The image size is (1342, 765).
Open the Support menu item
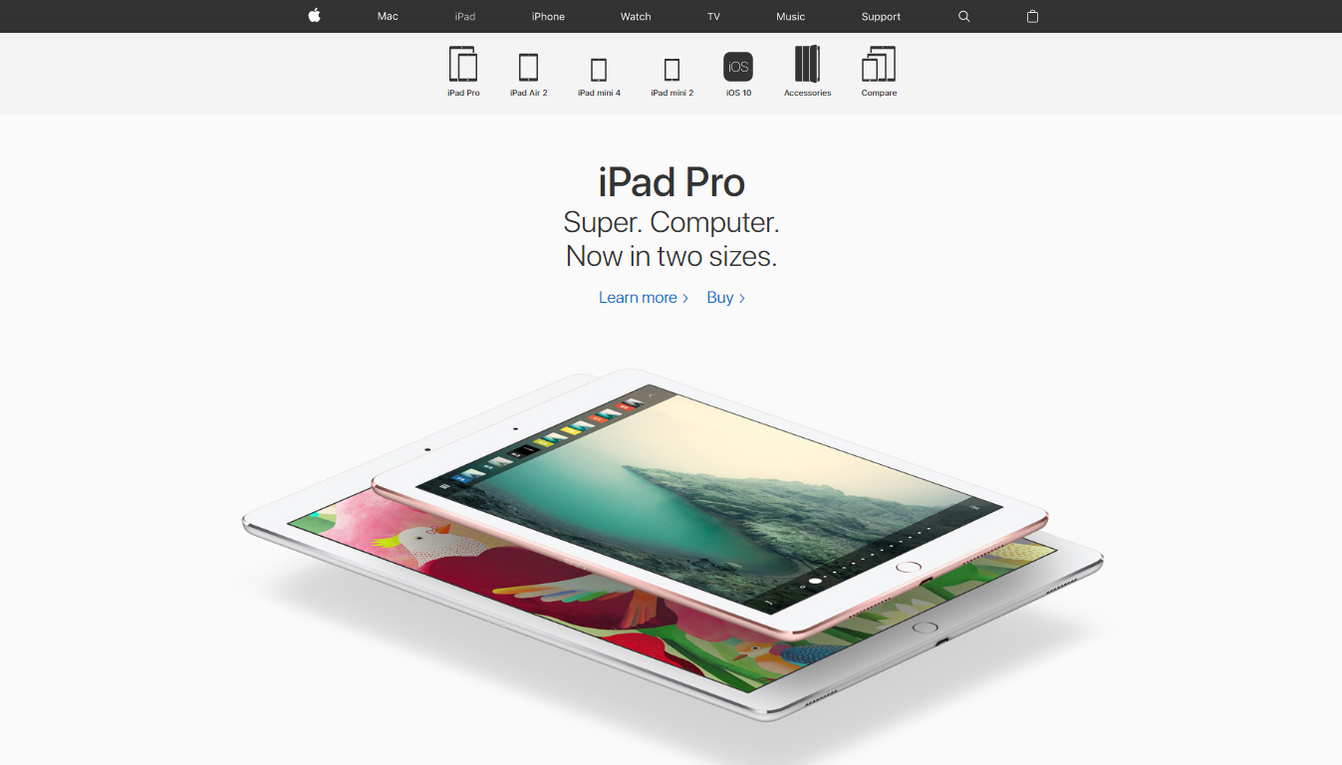point(881,16)
